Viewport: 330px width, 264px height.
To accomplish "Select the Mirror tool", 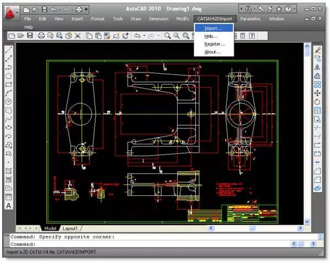I will (x=317, y=67).
